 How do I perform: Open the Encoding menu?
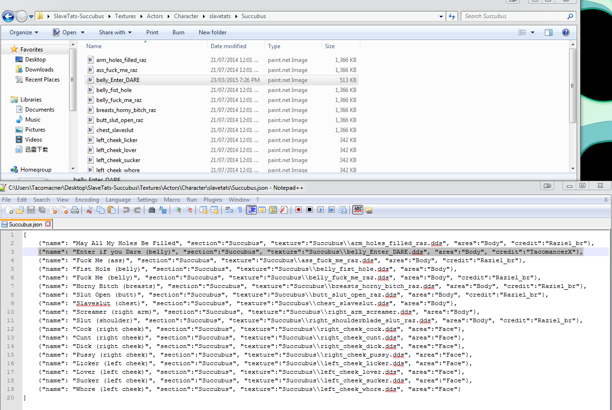point(87,200)
